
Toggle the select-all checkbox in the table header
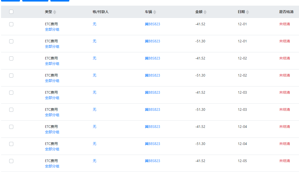point(11,12)
